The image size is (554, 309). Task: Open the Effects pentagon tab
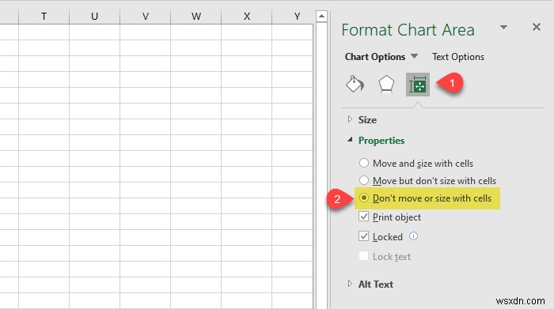pyautogui.click(x=386, y=85)
